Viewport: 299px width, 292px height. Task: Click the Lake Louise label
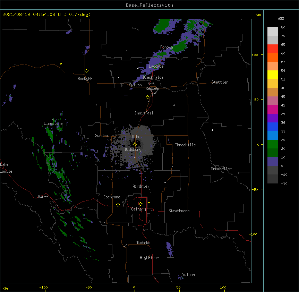[x=6, y=168]
